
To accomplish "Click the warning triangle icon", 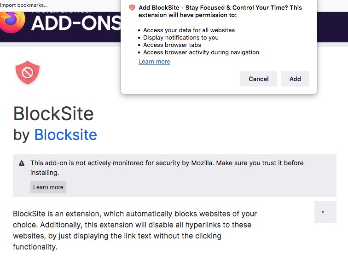I will pyautogui.click(x=22, y=163).
